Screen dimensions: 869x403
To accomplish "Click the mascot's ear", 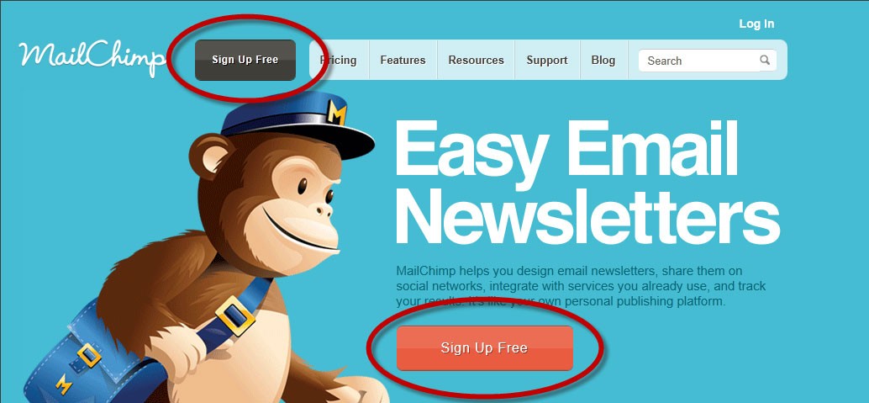I will click(x=210, y=156).
